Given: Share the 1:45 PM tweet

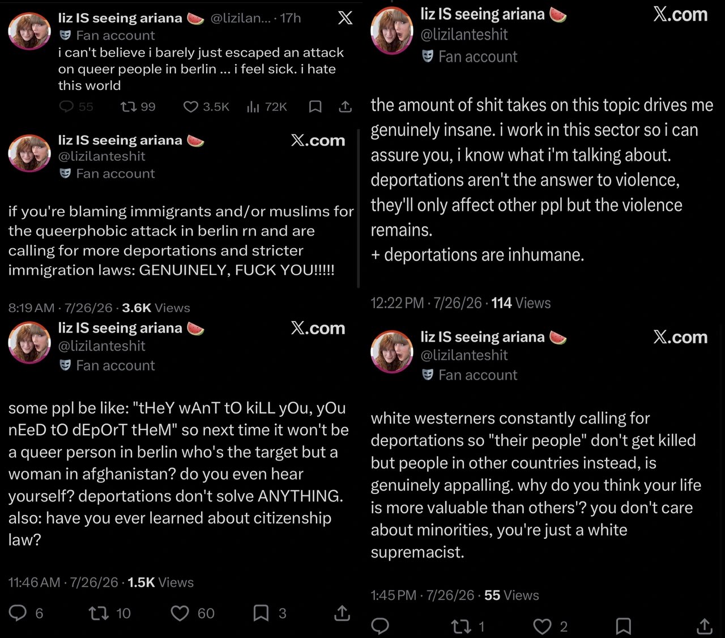Looking at the screenshot, I should [x=704, y=626].
